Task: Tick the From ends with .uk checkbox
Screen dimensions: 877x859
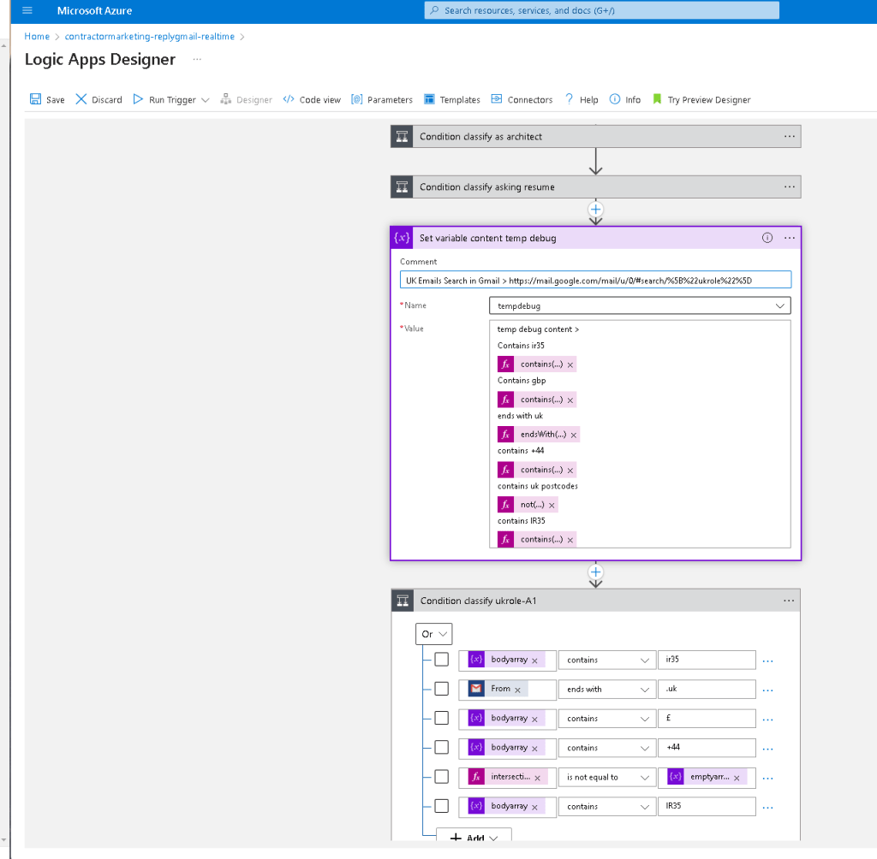Action: pyautogui.click(x=442, y=689)
